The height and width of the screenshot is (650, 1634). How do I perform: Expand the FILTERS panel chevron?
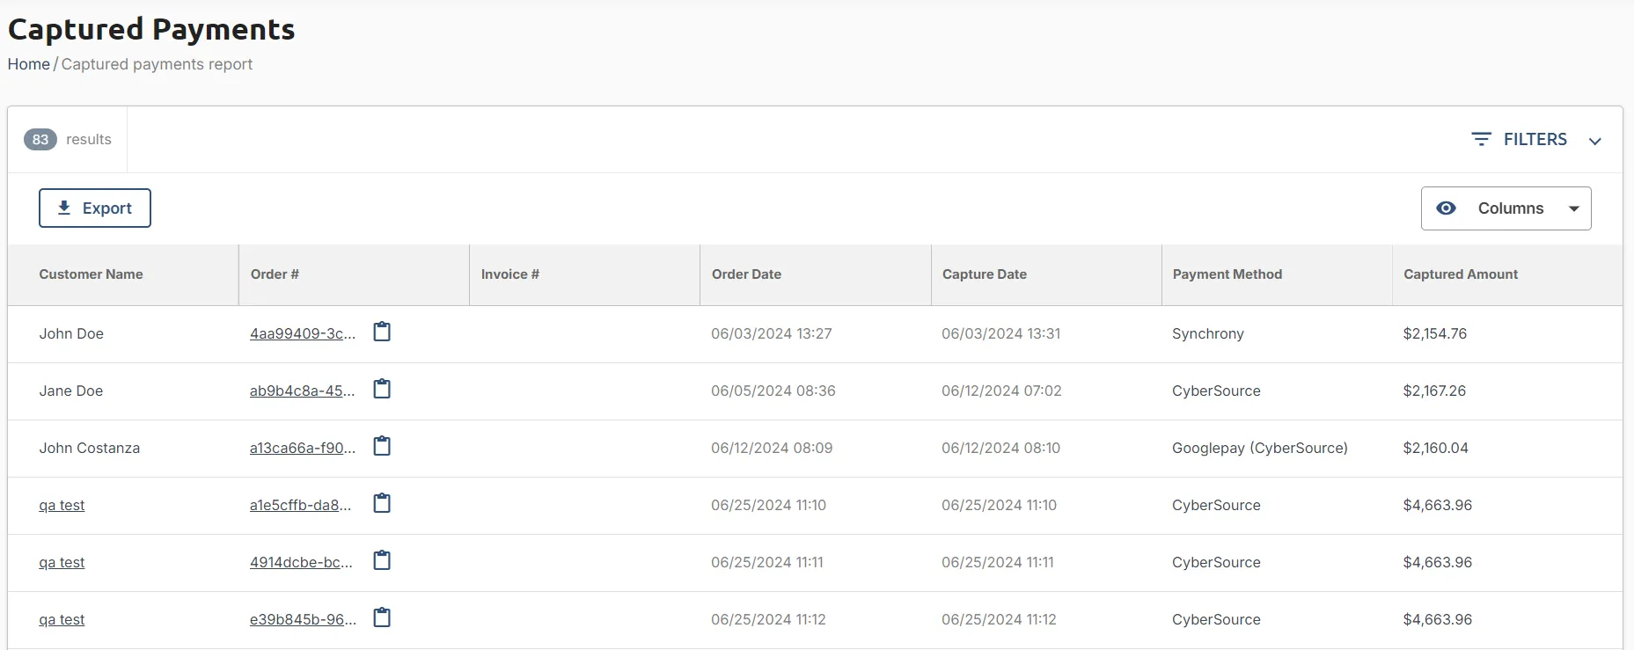[x=1594, y=141]
